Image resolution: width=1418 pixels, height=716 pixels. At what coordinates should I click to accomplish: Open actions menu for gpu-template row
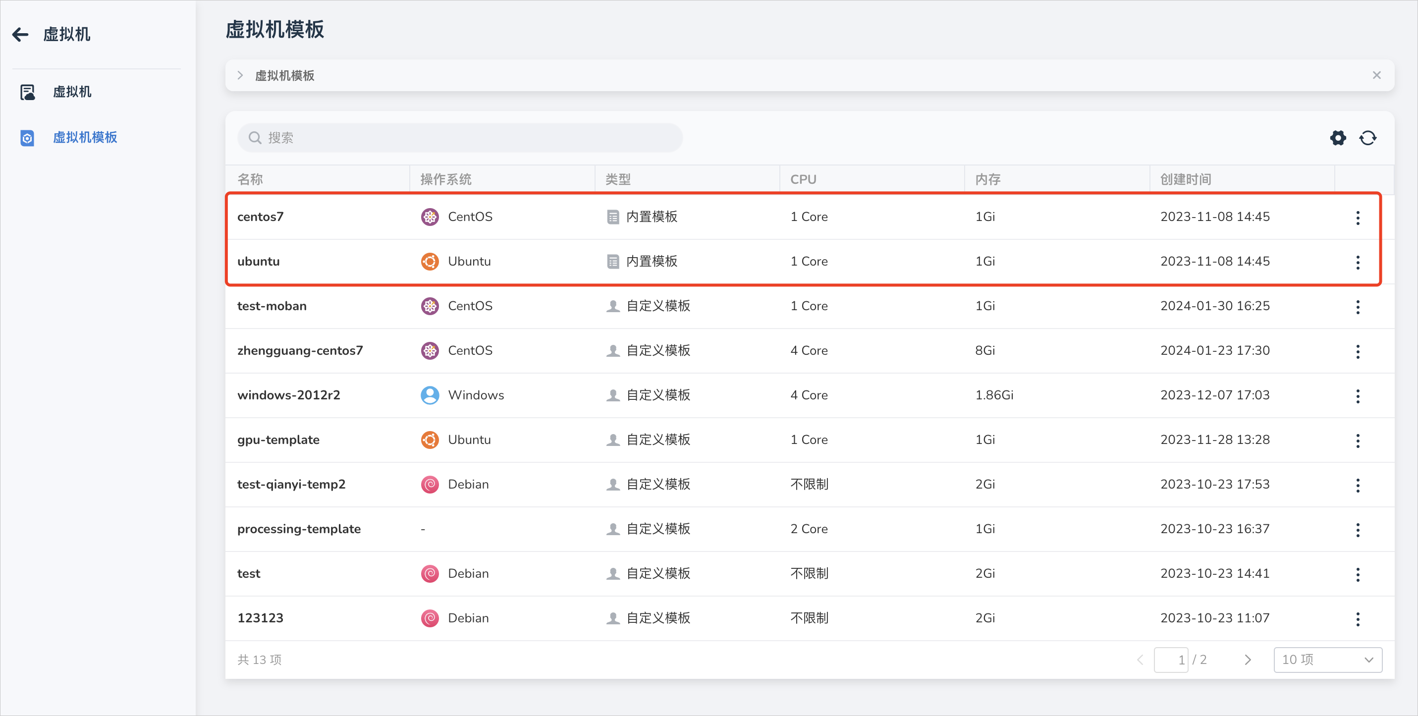coord(1358,441)
